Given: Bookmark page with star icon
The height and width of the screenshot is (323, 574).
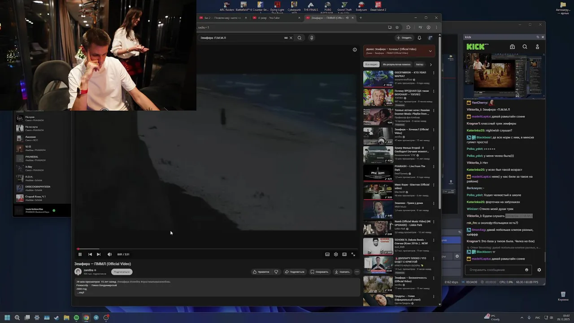Looking at the screenshot, I should [397, 27].
